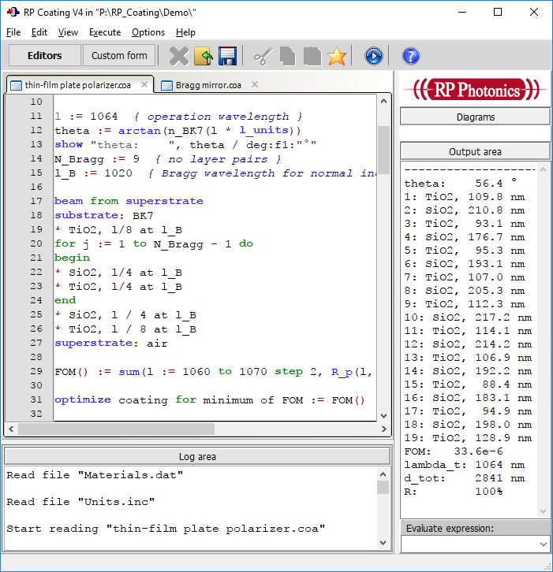Click the line 'substrate: BK7' in editor

tap(103, 215)
